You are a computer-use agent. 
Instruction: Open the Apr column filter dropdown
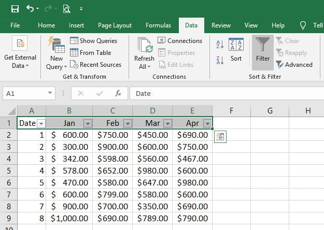[x=207, y=123]
